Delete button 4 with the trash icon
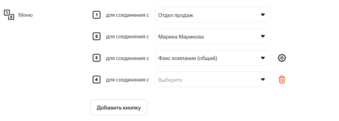Image resolution: width=339 pixels, height=121 pixels. [282, 80]
